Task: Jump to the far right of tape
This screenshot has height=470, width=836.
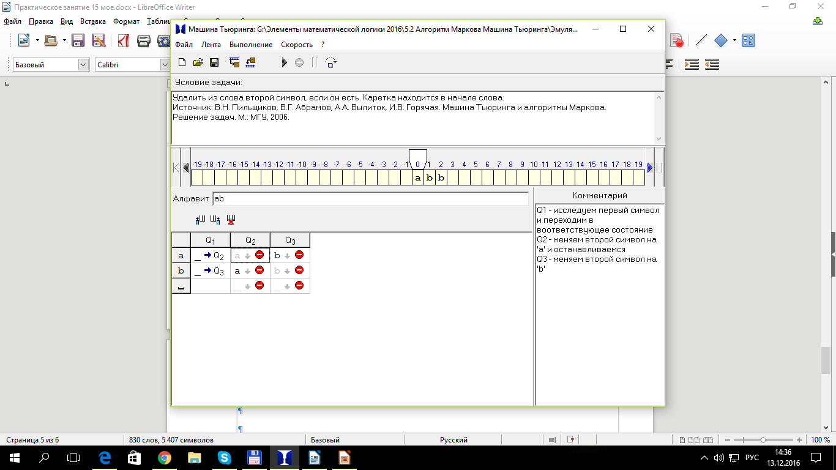Action: coord(659,168)
